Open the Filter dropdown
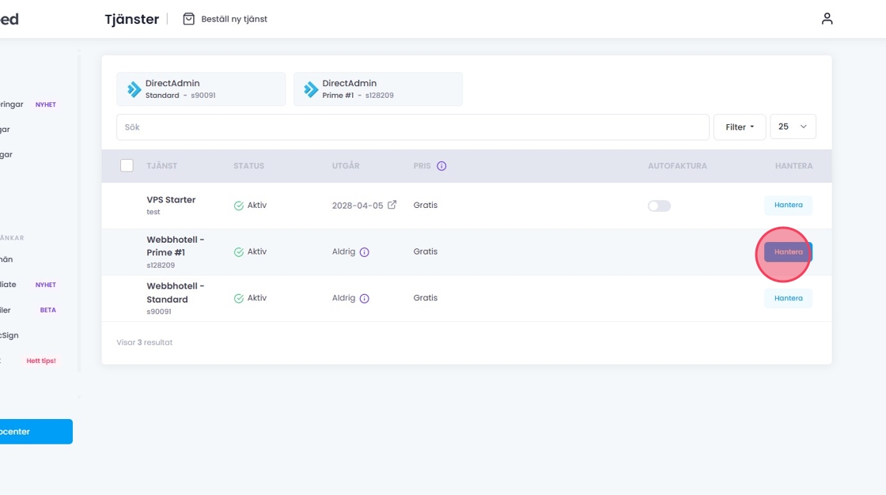Screen dimensions: 886x495 click(739, 127)
